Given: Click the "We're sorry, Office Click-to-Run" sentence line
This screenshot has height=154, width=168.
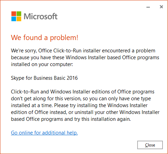Looking at the screenshot, I should click(83, 51).
